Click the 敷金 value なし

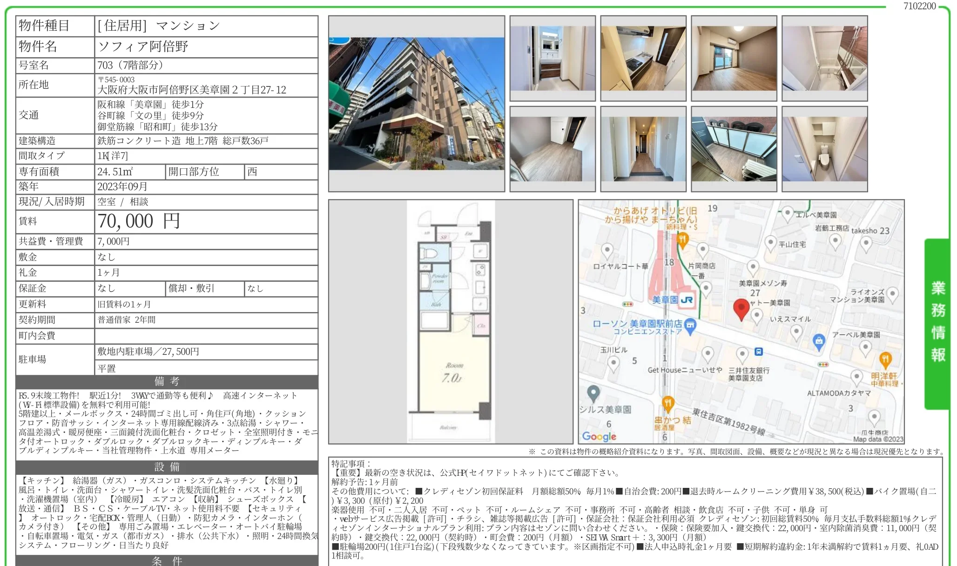[x=106, y=257]
